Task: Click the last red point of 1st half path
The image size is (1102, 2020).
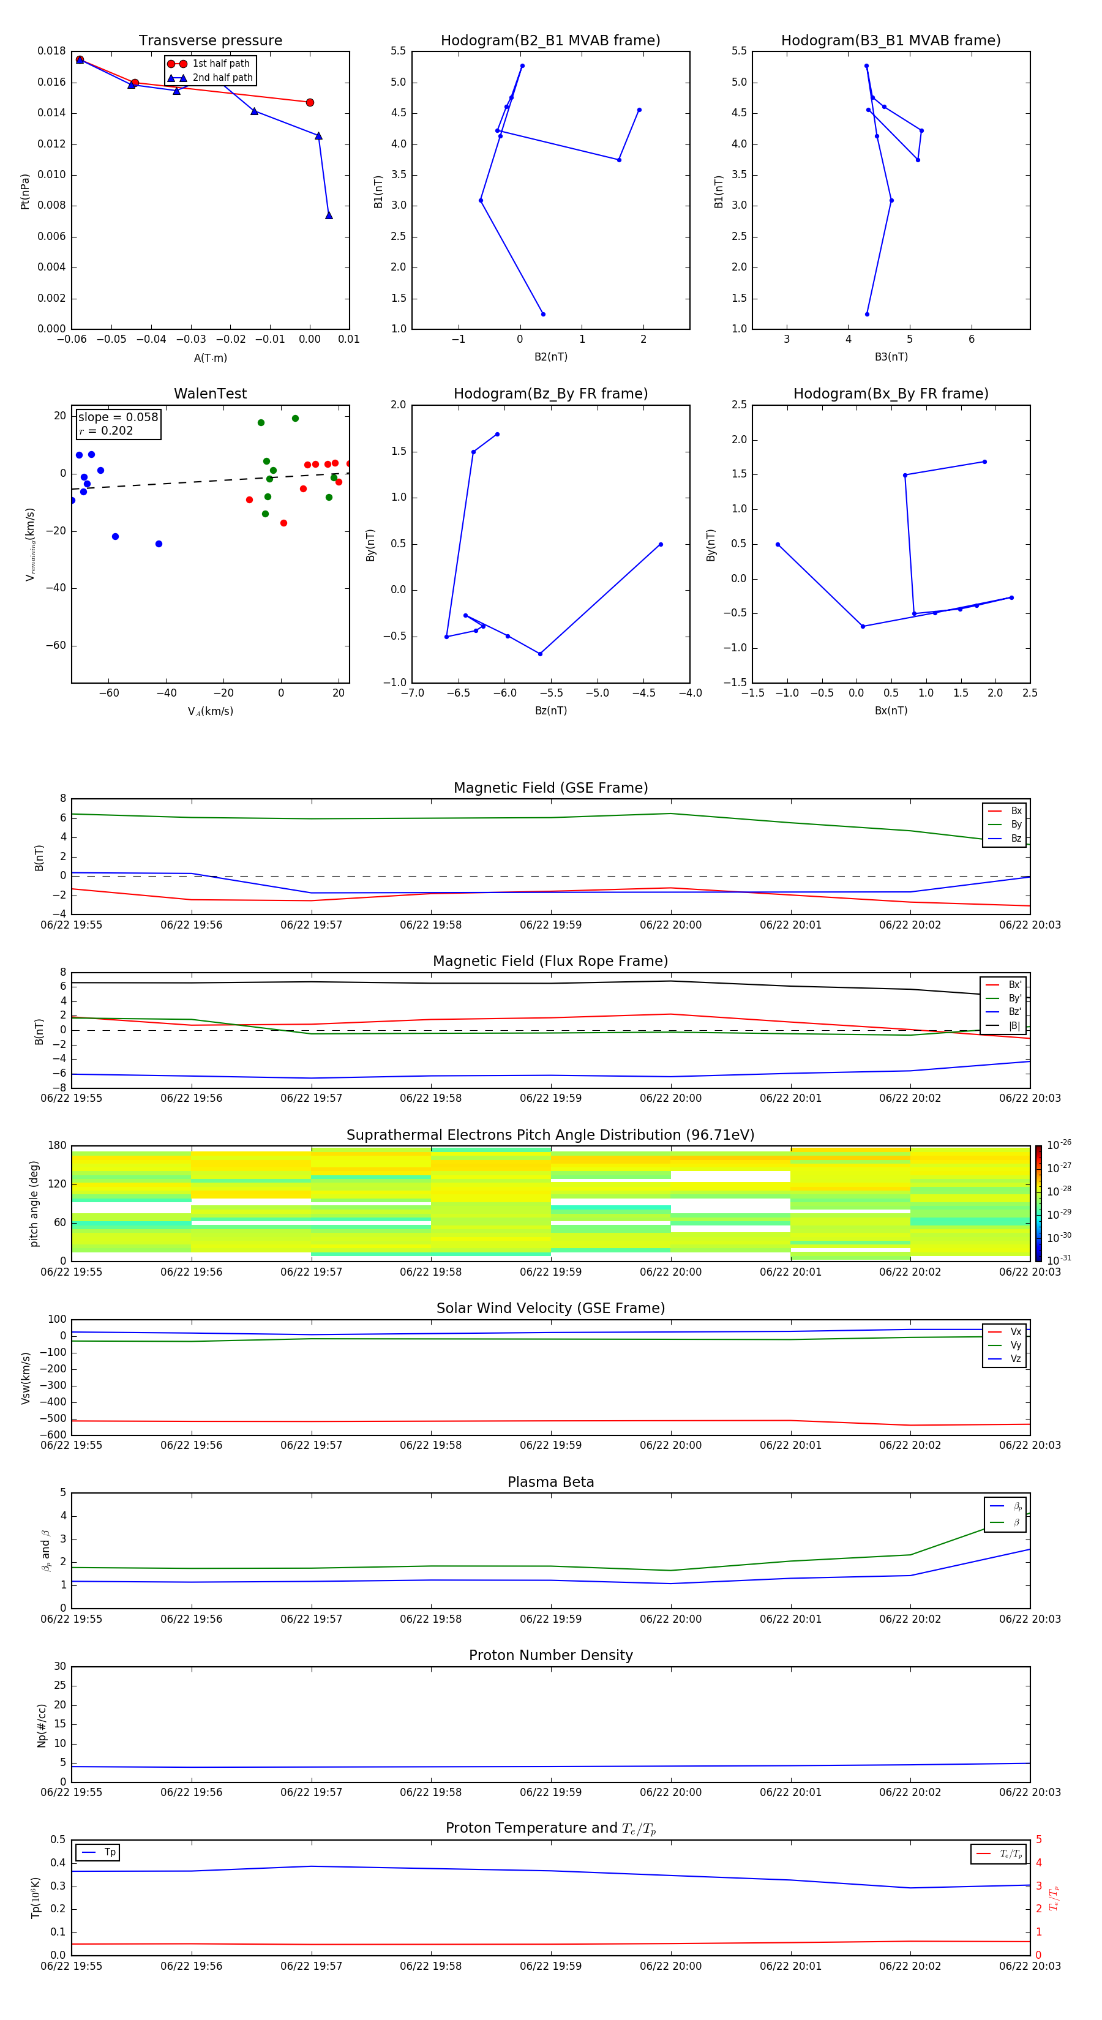Action: 310,103
